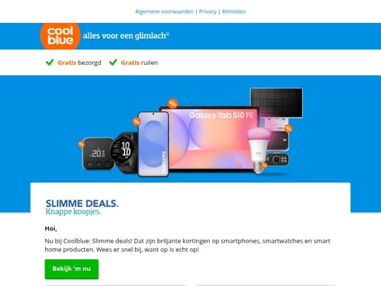Viewport: 381px width, 286px height.
Task: Click the percent badge above the Galaxy tablet
Action: pos(173,104)
